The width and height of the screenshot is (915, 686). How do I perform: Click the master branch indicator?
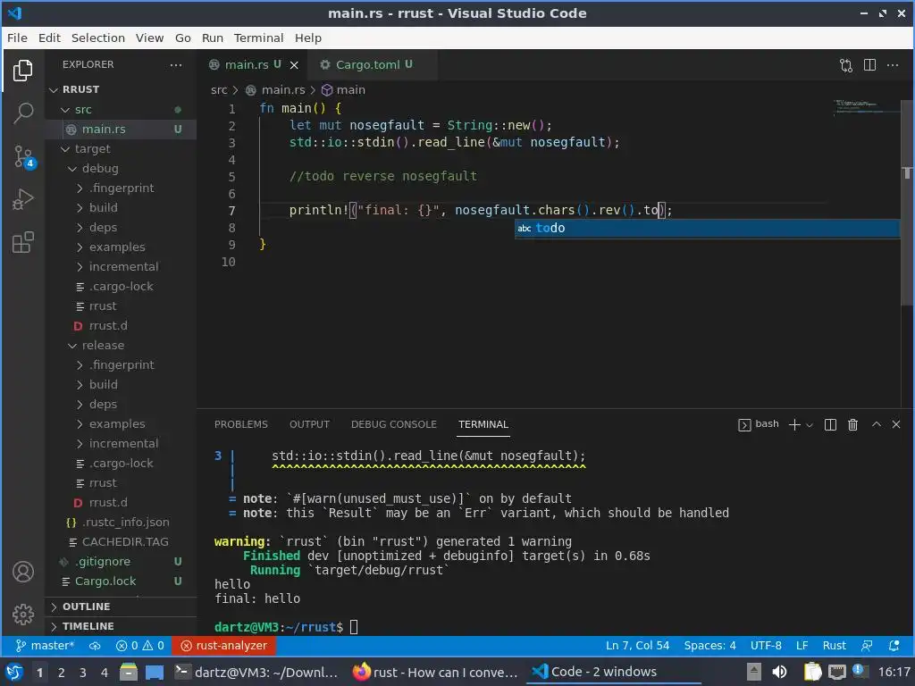[x=45, y=646]
